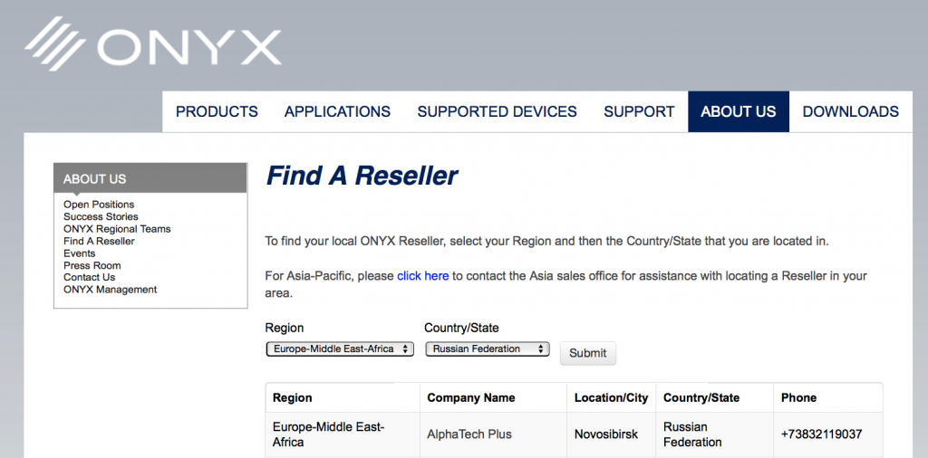This screenshot has height=458, width=928.
Task: Open the Press Room link
Action: tap(92, 265)
